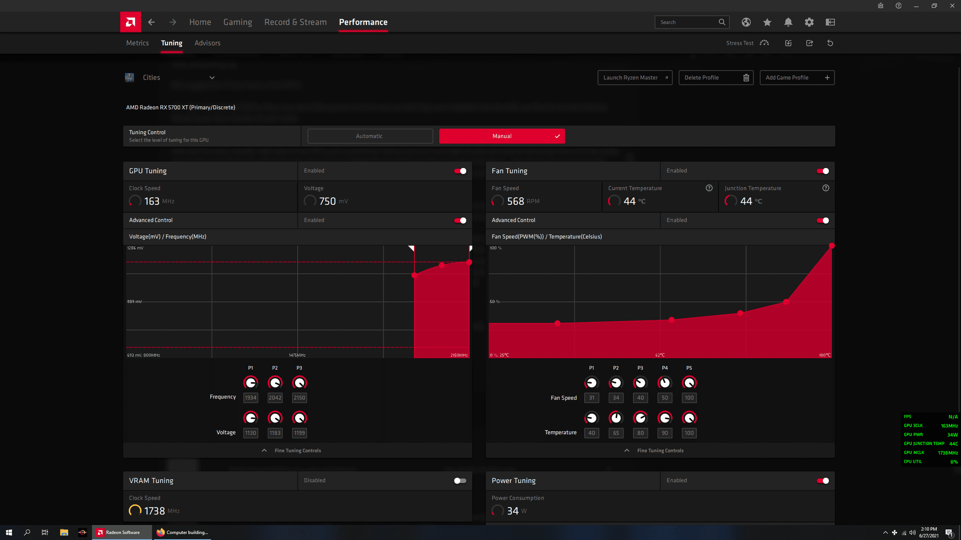This screenshot has width=961, height=540.
Task: Toggle GPU Advanced Control switch
Action: [460, 220]
